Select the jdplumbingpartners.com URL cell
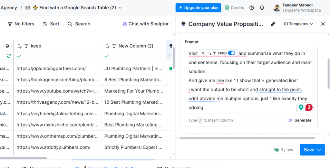The width and height of the screenshot is (330, 168). pos(58,68)
